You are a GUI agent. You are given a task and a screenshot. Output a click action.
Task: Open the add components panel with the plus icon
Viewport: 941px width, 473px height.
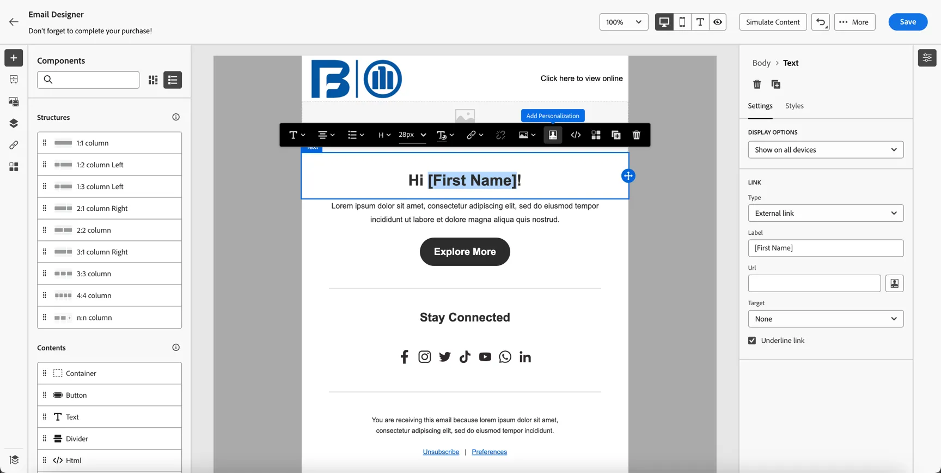click(x=14, y=58)
